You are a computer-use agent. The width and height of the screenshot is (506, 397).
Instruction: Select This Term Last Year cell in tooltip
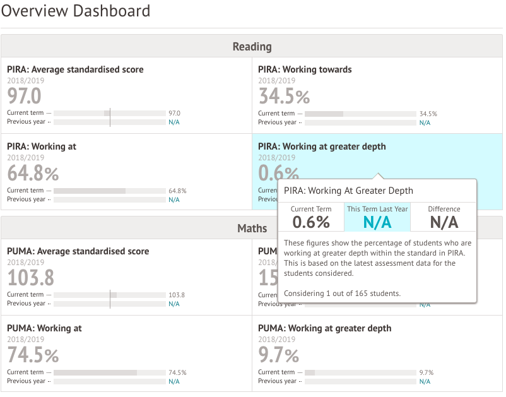tap(377, 217)
